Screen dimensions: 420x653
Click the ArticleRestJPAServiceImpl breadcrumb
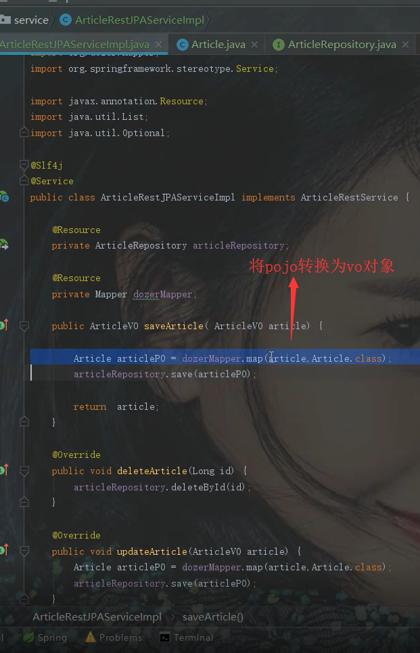133,20
